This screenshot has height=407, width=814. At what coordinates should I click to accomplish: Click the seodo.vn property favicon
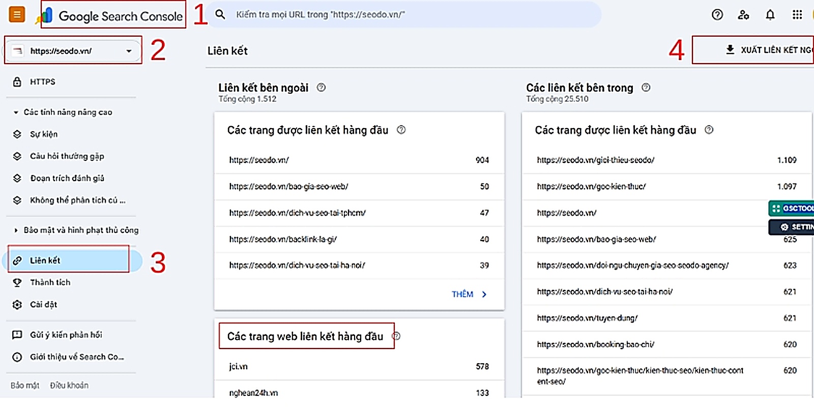pos(18,51)
